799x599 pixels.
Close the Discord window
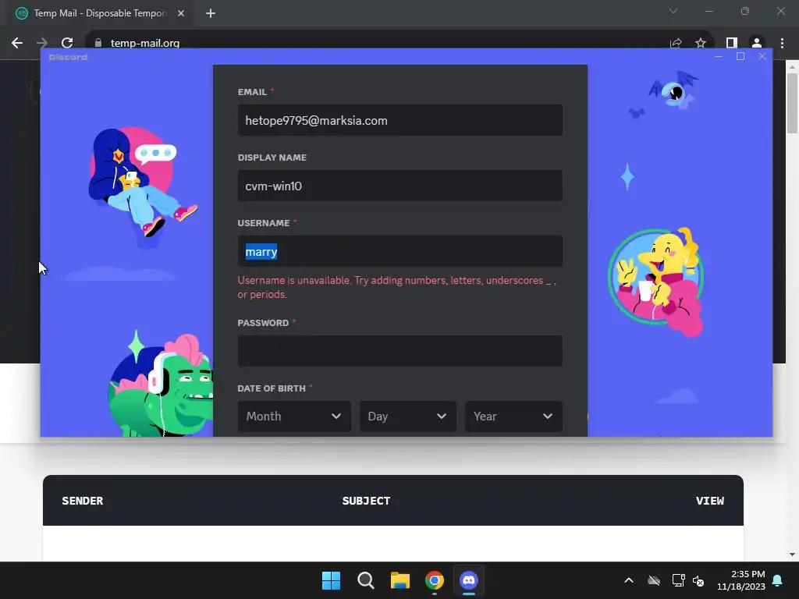pyautogui.click(x=762, y=56)
